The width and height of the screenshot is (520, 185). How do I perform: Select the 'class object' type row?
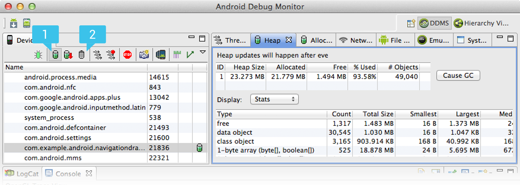(x=365, y=141)
